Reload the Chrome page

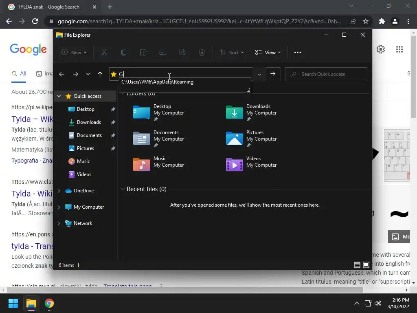35,21
